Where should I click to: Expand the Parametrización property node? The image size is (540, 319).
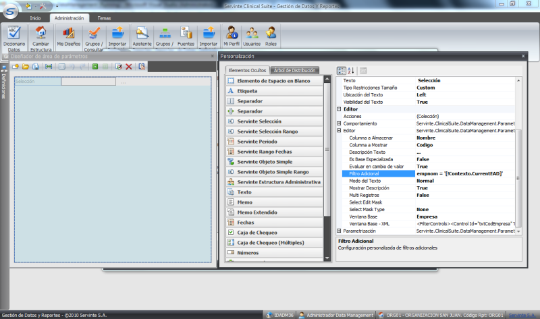339,231
